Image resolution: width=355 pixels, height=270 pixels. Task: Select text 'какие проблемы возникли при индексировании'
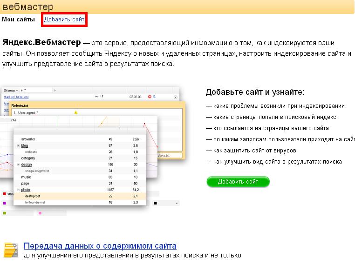[279, 106]
